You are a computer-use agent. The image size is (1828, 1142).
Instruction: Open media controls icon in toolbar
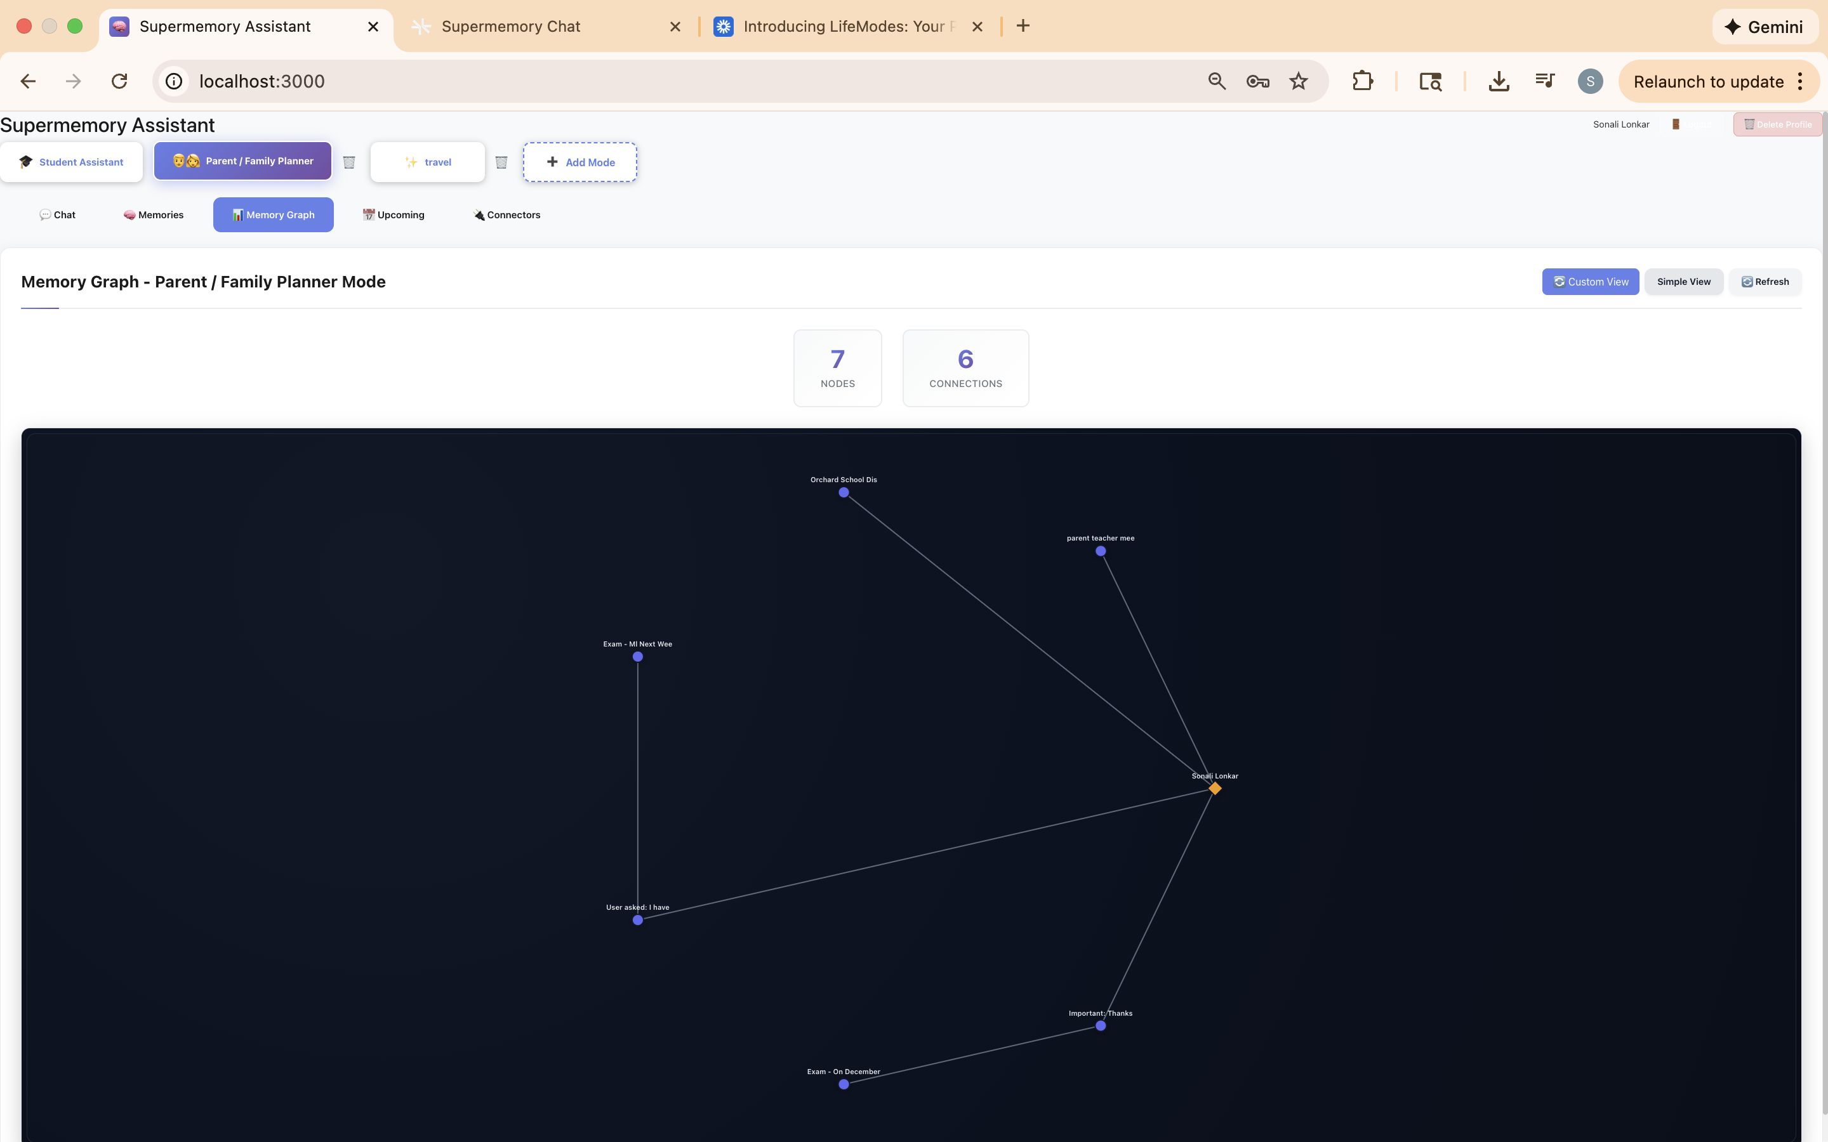click(1544, 81)
